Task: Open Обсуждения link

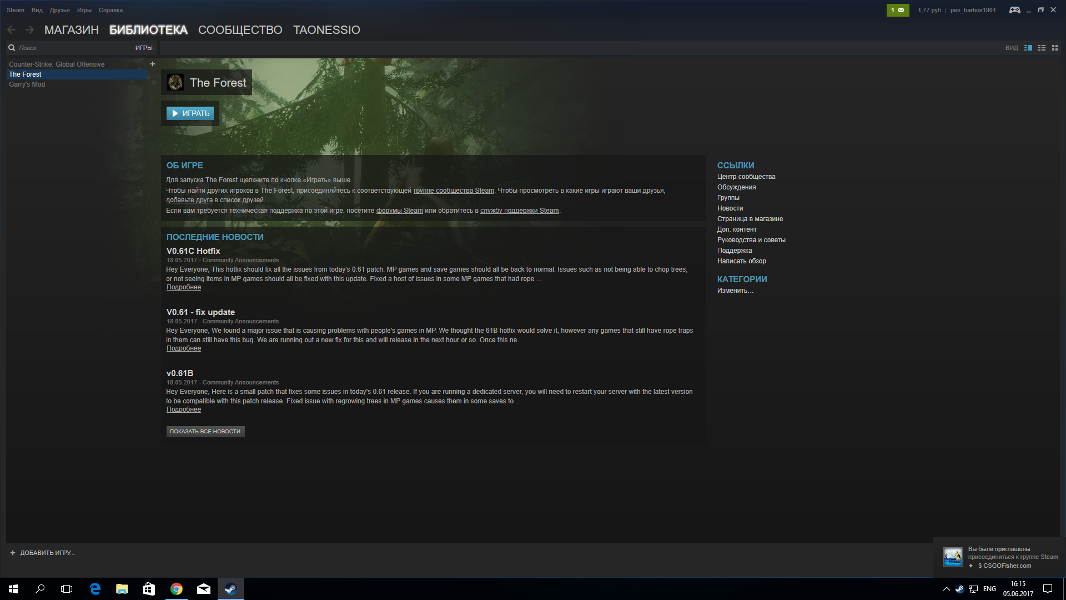Action: tap(736, 187)
